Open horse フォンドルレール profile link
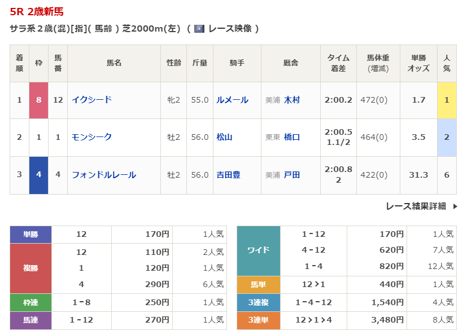The width and height of the screenshot is (467, 335). click(103, 175)
